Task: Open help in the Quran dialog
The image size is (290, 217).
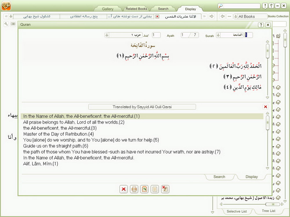Action: (x=261, y=25)
